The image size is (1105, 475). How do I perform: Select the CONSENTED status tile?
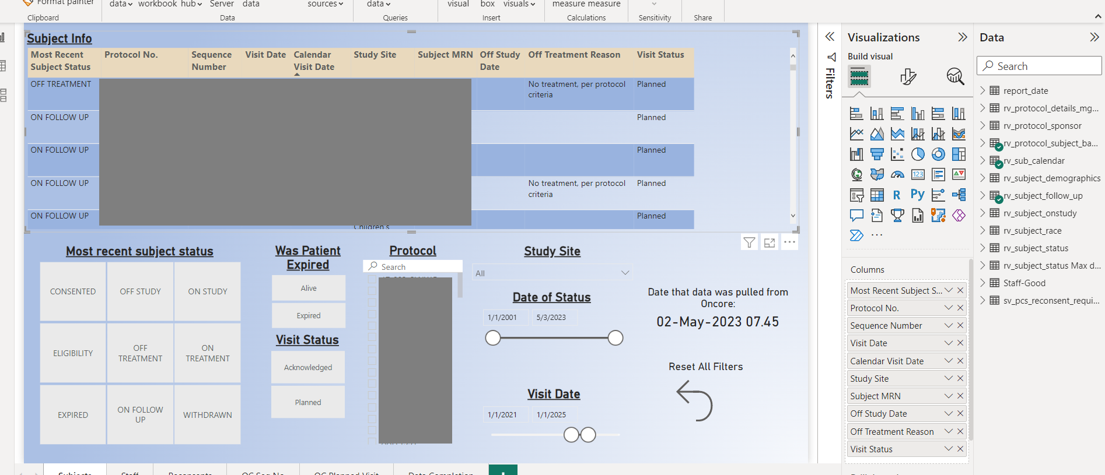coord(73,291)
